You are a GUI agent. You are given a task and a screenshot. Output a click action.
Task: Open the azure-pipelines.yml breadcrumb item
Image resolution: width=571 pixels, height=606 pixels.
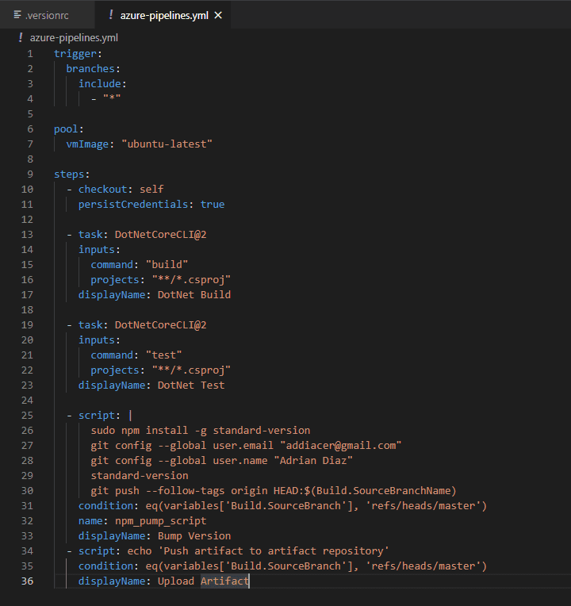[x=74, y=37]
